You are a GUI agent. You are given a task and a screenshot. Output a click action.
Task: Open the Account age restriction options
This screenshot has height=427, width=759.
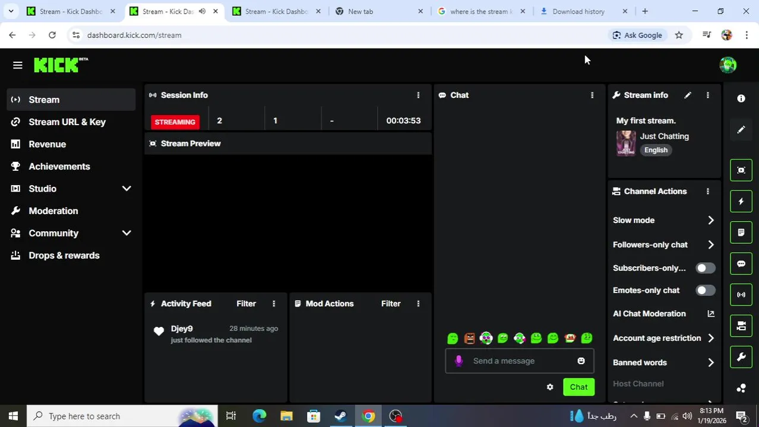711,338
